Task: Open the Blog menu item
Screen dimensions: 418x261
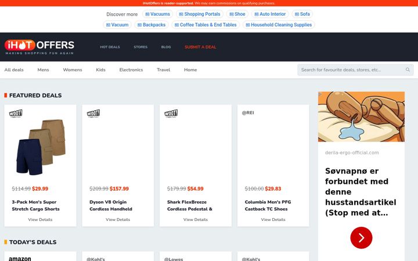Action: [166, 47]
